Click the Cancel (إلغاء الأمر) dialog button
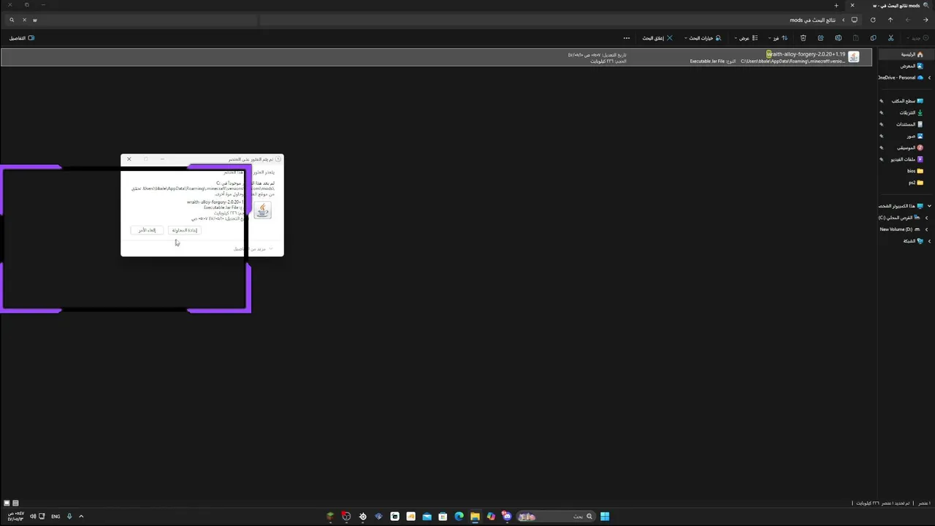The width and height of the screenshot is (935, 526). (147, 230)
